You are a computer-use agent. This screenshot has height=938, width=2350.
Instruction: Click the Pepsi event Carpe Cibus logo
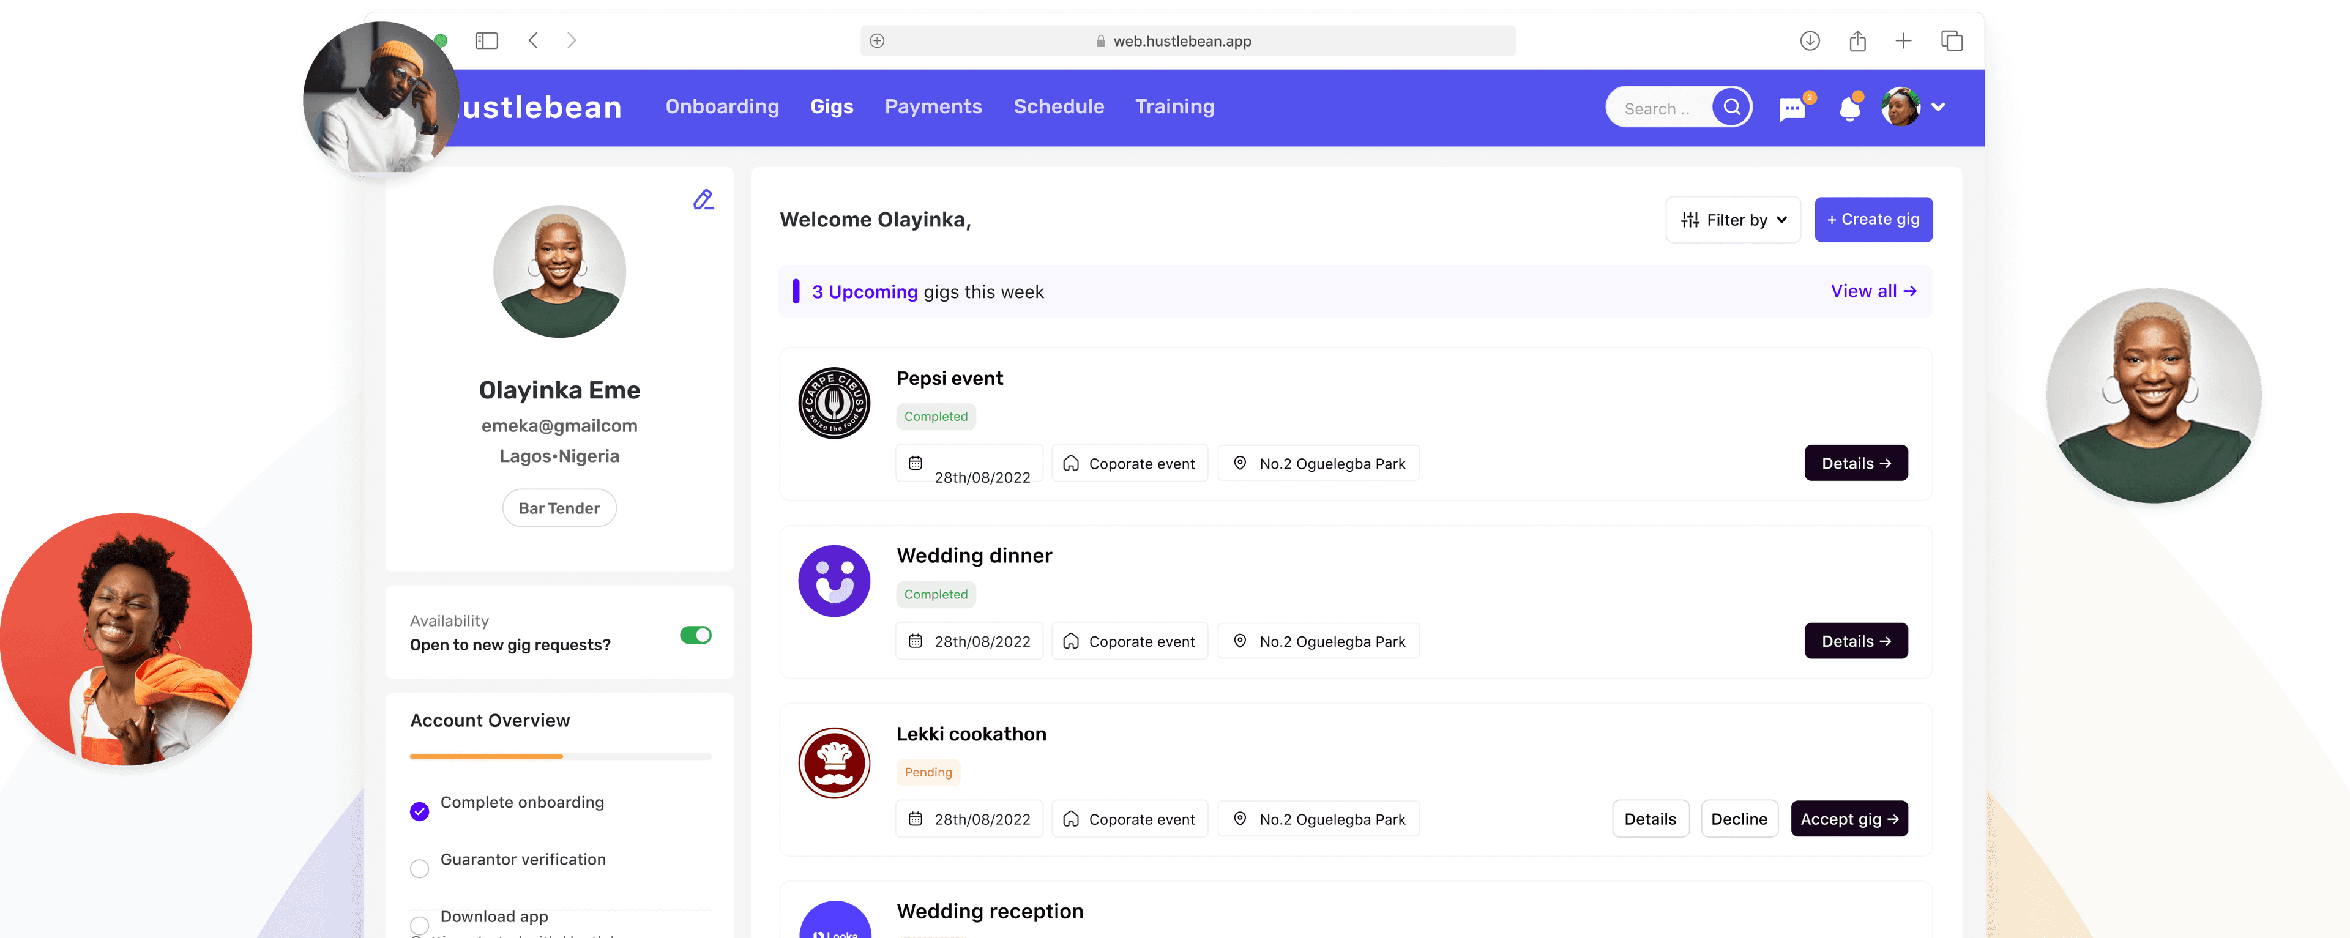(834, 403)
